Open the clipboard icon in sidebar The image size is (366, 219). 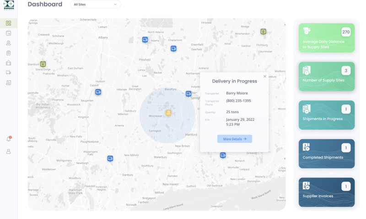click(8, 53)
